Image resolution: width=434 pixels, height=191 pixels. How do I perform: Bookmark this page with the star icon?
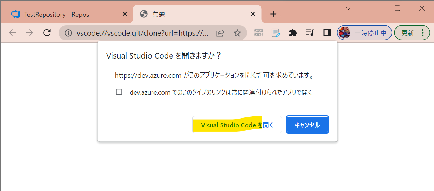click(237, 33)
